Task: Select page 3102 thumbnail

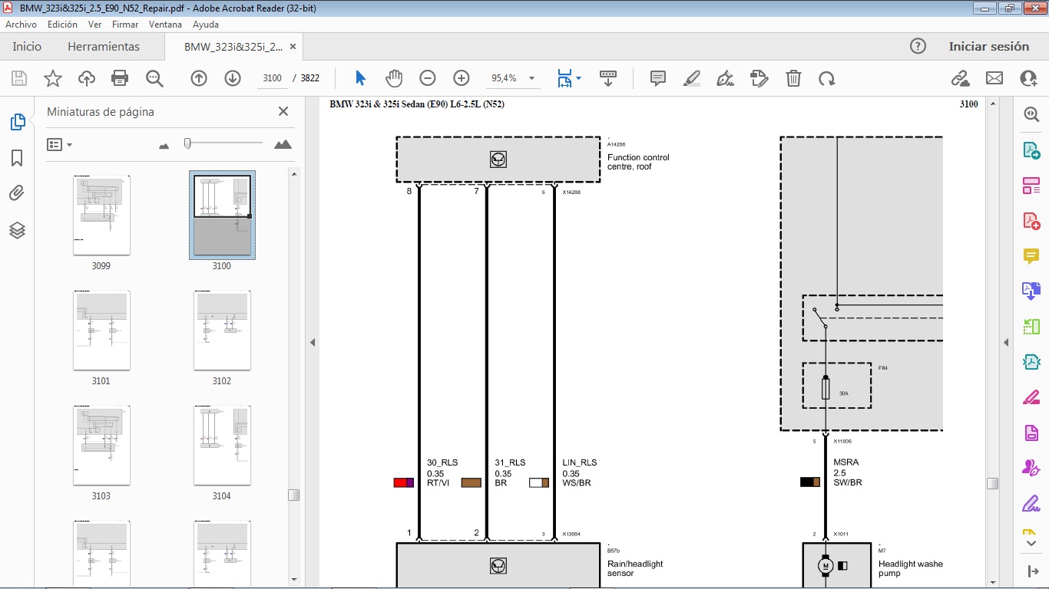Action: 222,331
